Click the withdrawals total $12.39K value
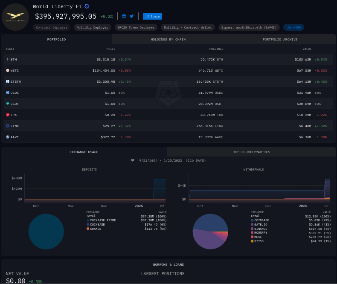The image size is (337, 284). (x=318, y=216)
